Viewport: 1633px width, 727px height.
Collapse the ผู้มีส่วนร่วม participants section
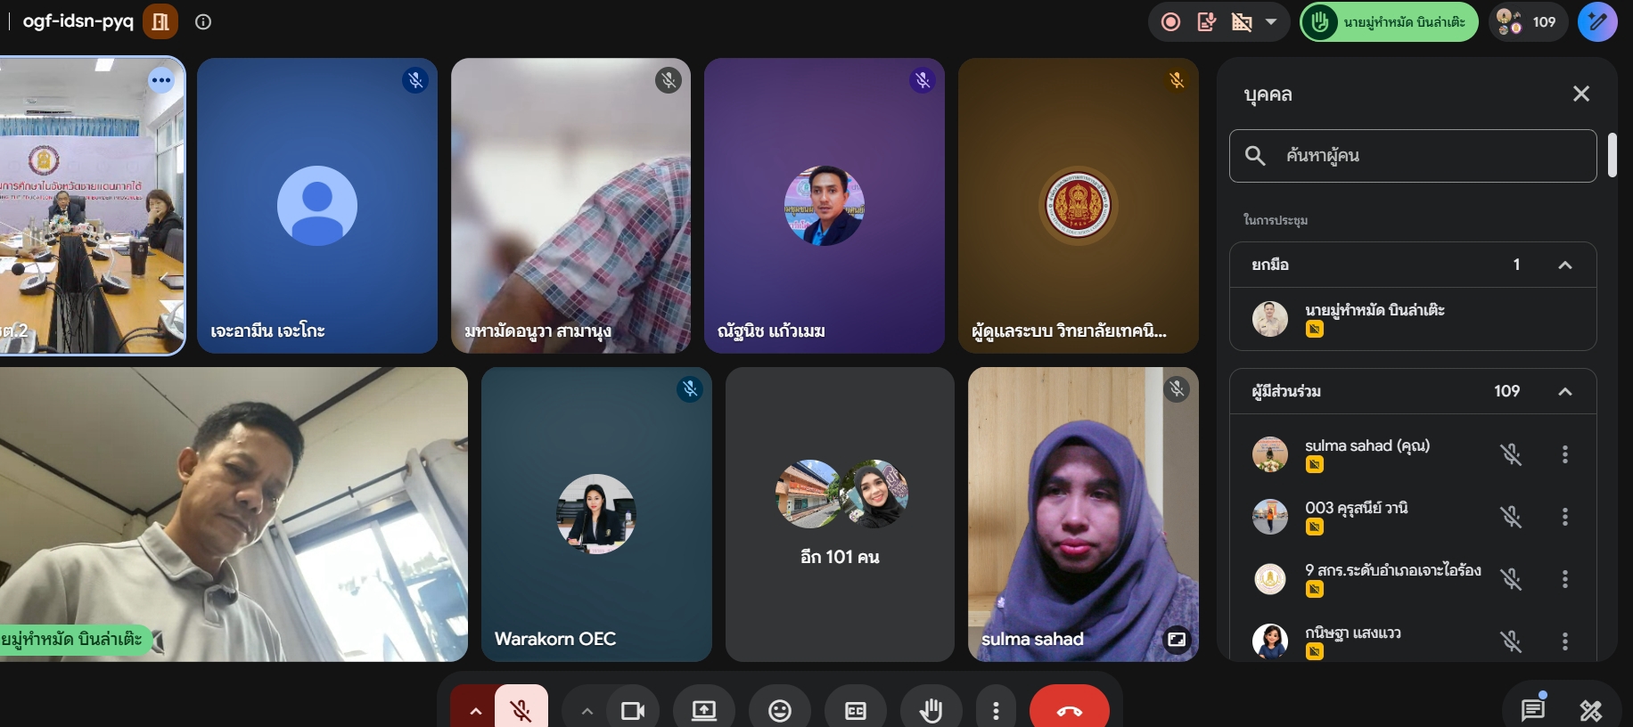click(1564, 392)
